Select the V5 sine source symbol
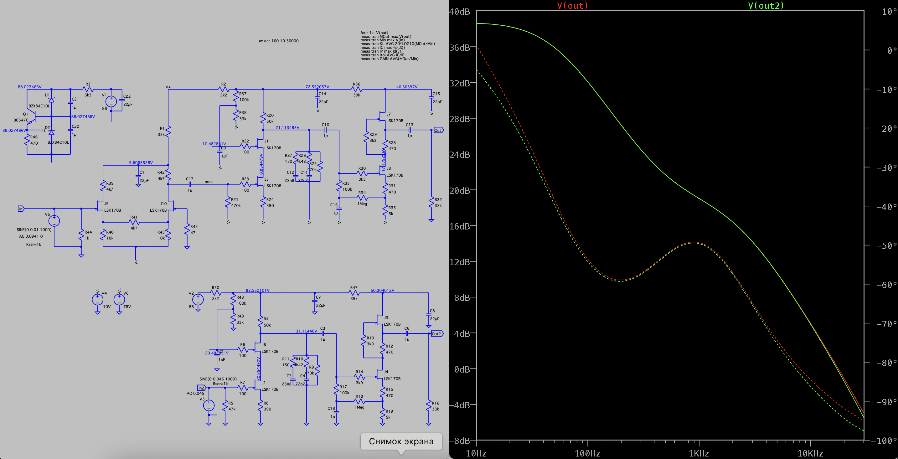Viewport: 898px width, 459px height. (54, 221)
